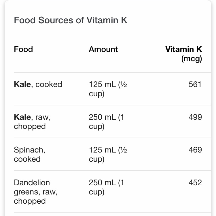This screenshot has width=216, height=216.
Task: Select the 499 vitamin K value
Action: click(195, 117)
